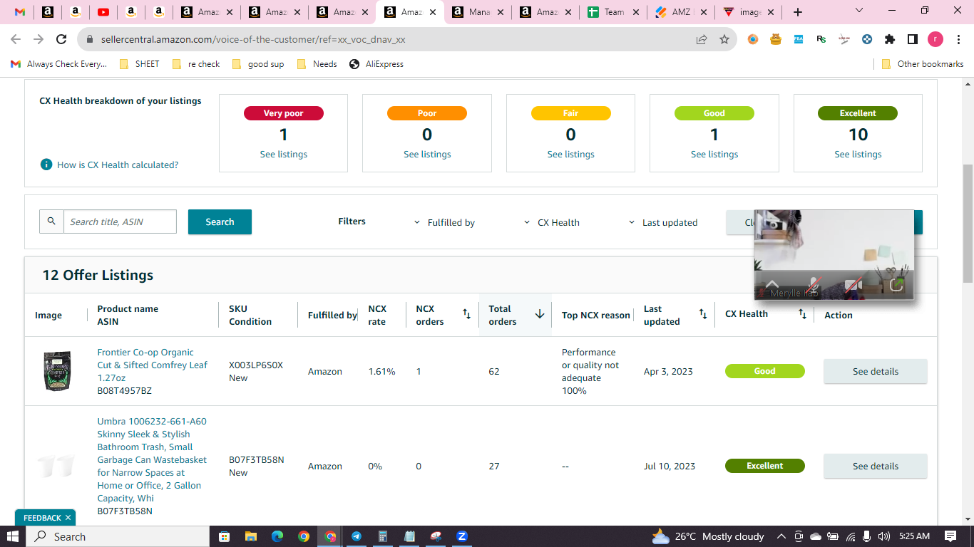Open Microsoft Store from the taskbar
This screenshot has height=547, width=974.
coord(224,536)
